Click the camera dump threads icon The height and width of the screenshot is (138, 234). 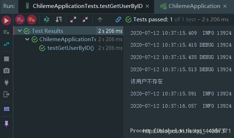(x=6, y=70)
